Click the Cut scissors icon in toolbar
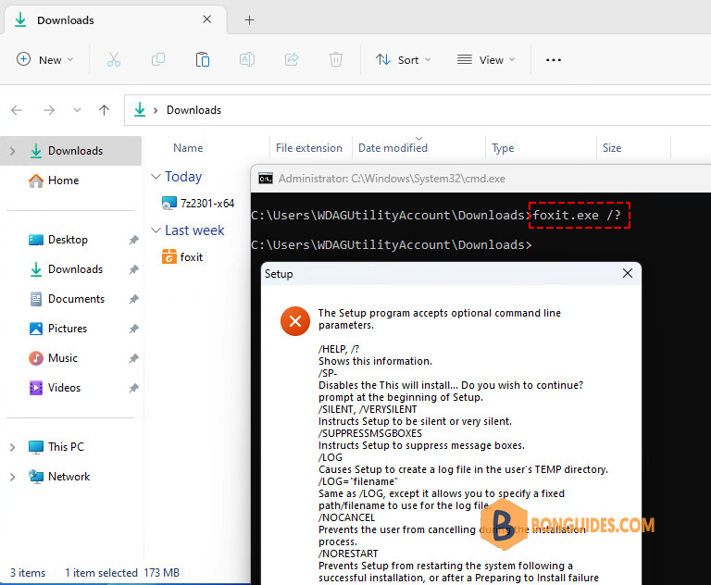Viewport: 711px width, 585px height. (113, 59)
